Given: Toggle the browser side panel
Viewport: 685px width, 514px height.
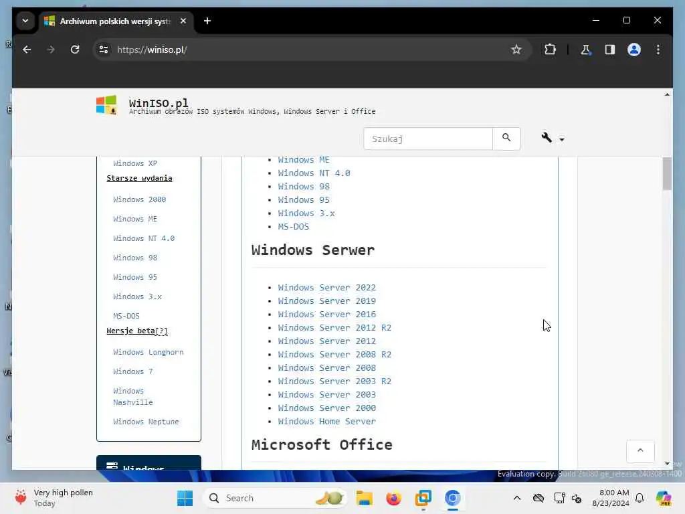Looking at the screenshot, I should (x=610, y=50).
